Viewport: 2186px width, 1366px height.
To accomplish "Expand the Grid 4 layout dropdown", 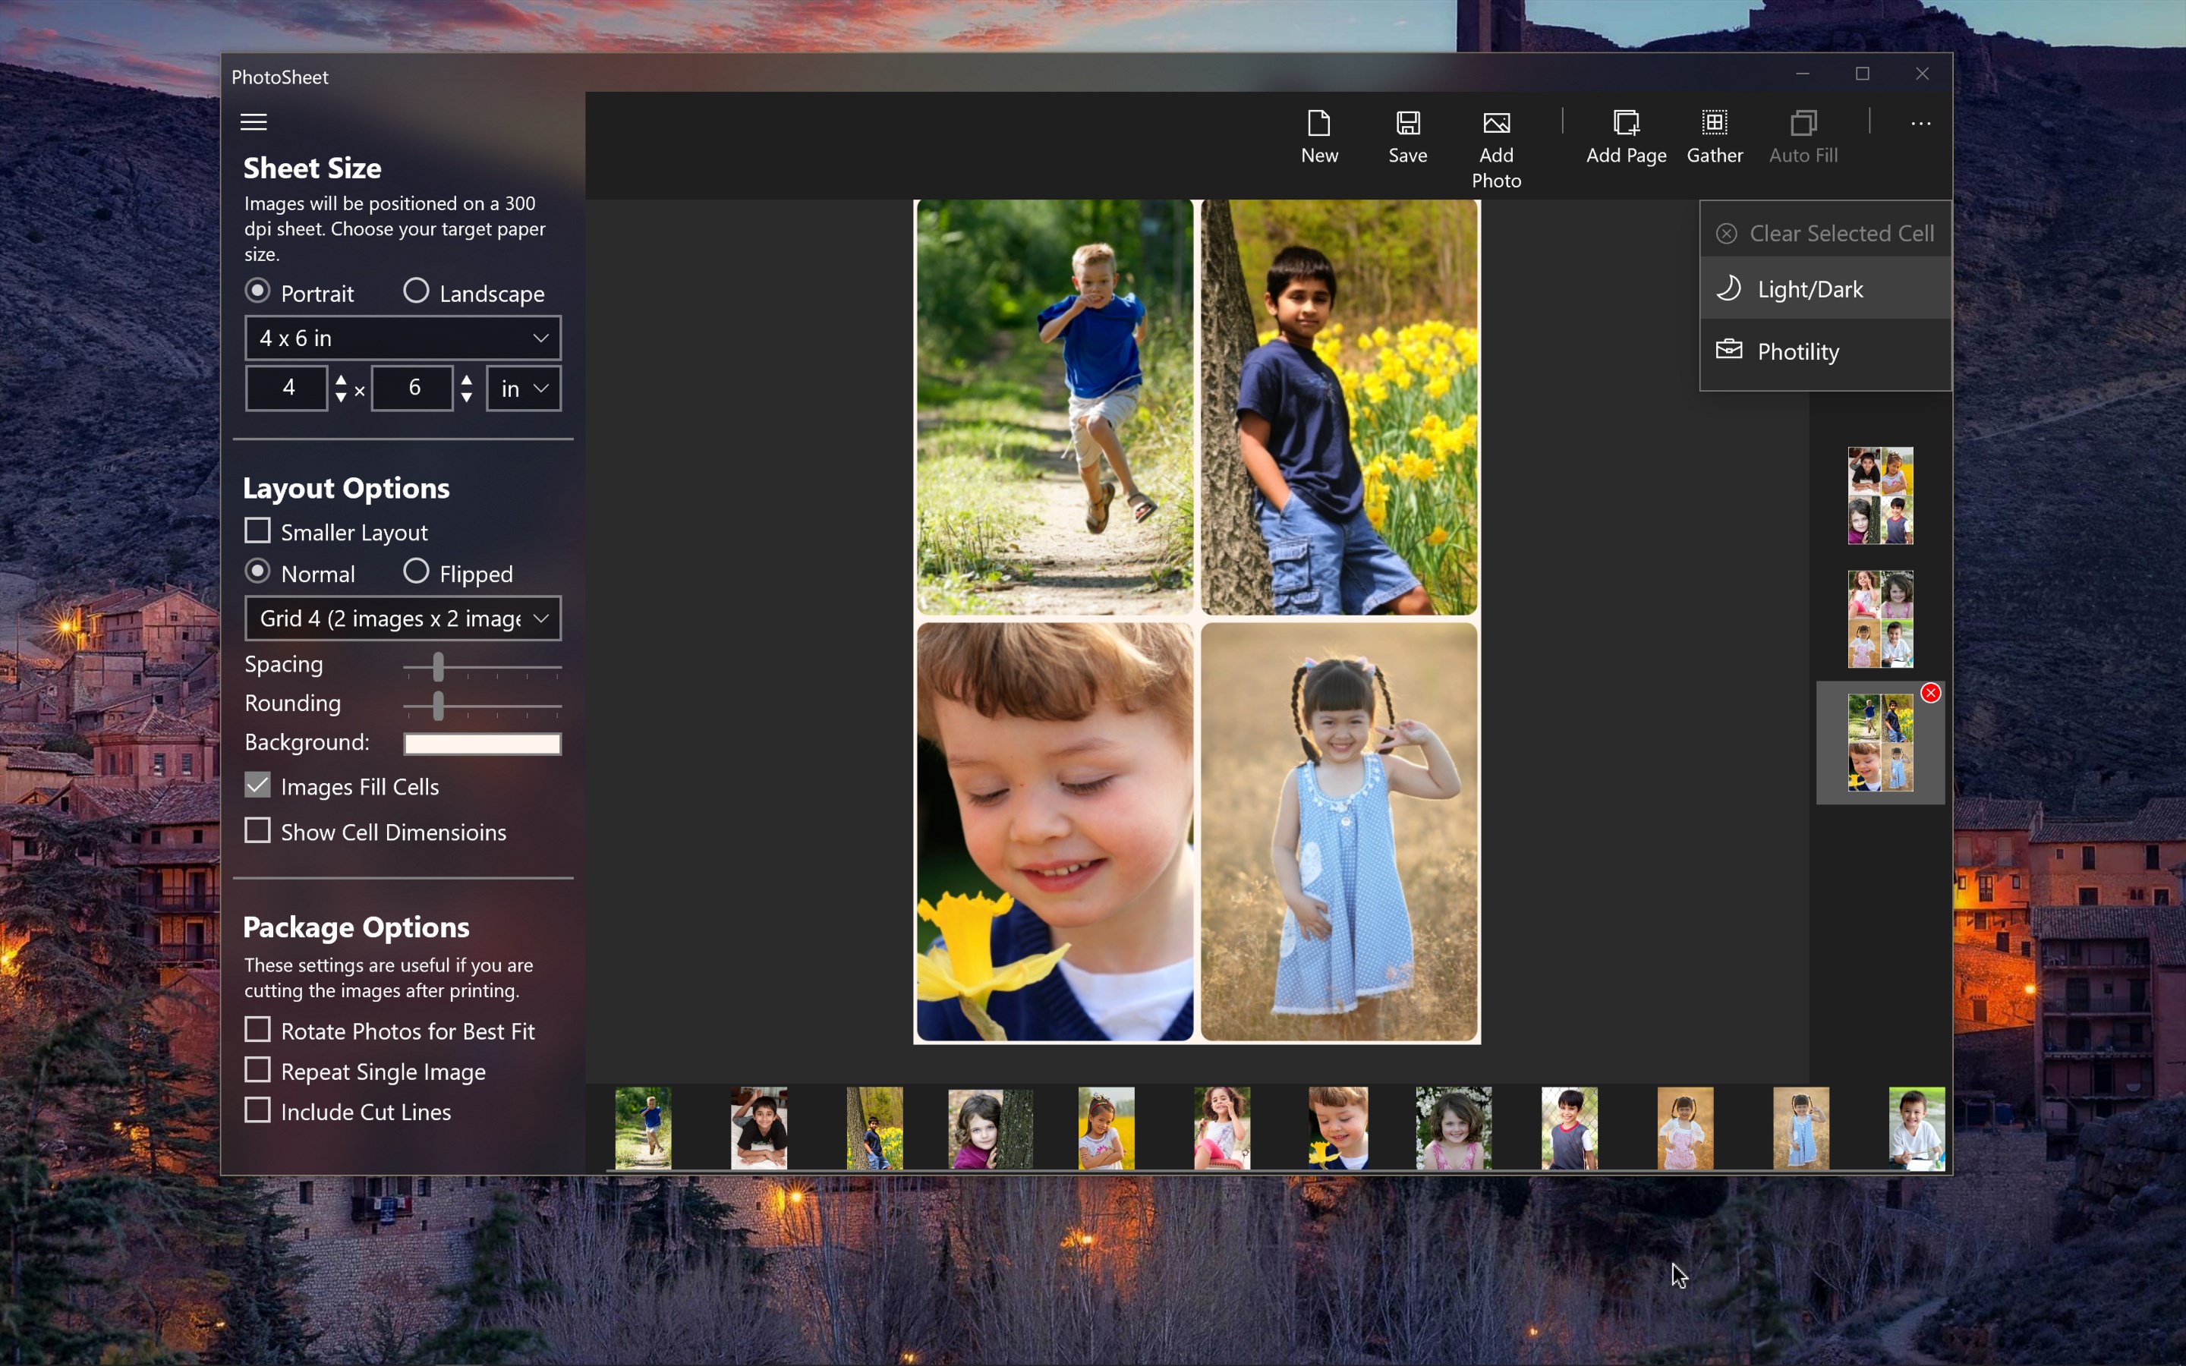I will [403, 618].
